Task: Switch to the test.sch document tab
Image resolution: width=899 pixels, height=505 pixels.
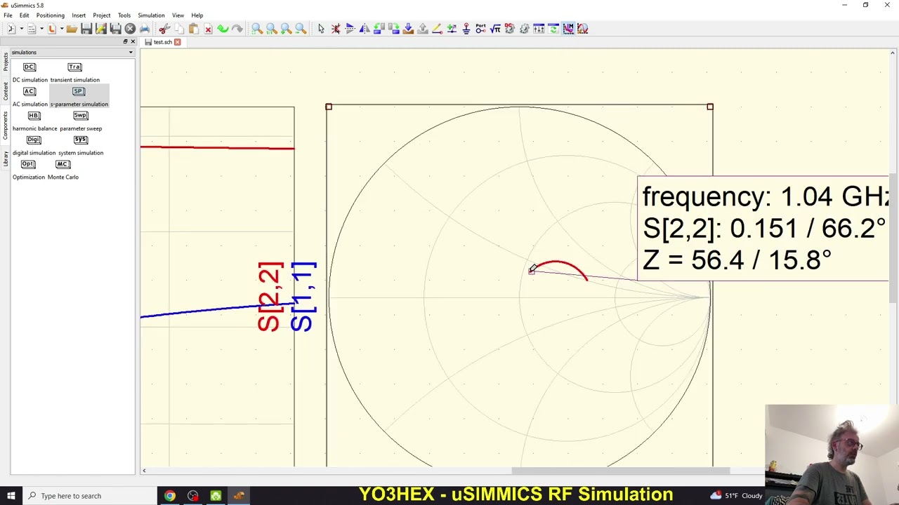Action: (x=162, y=42)
